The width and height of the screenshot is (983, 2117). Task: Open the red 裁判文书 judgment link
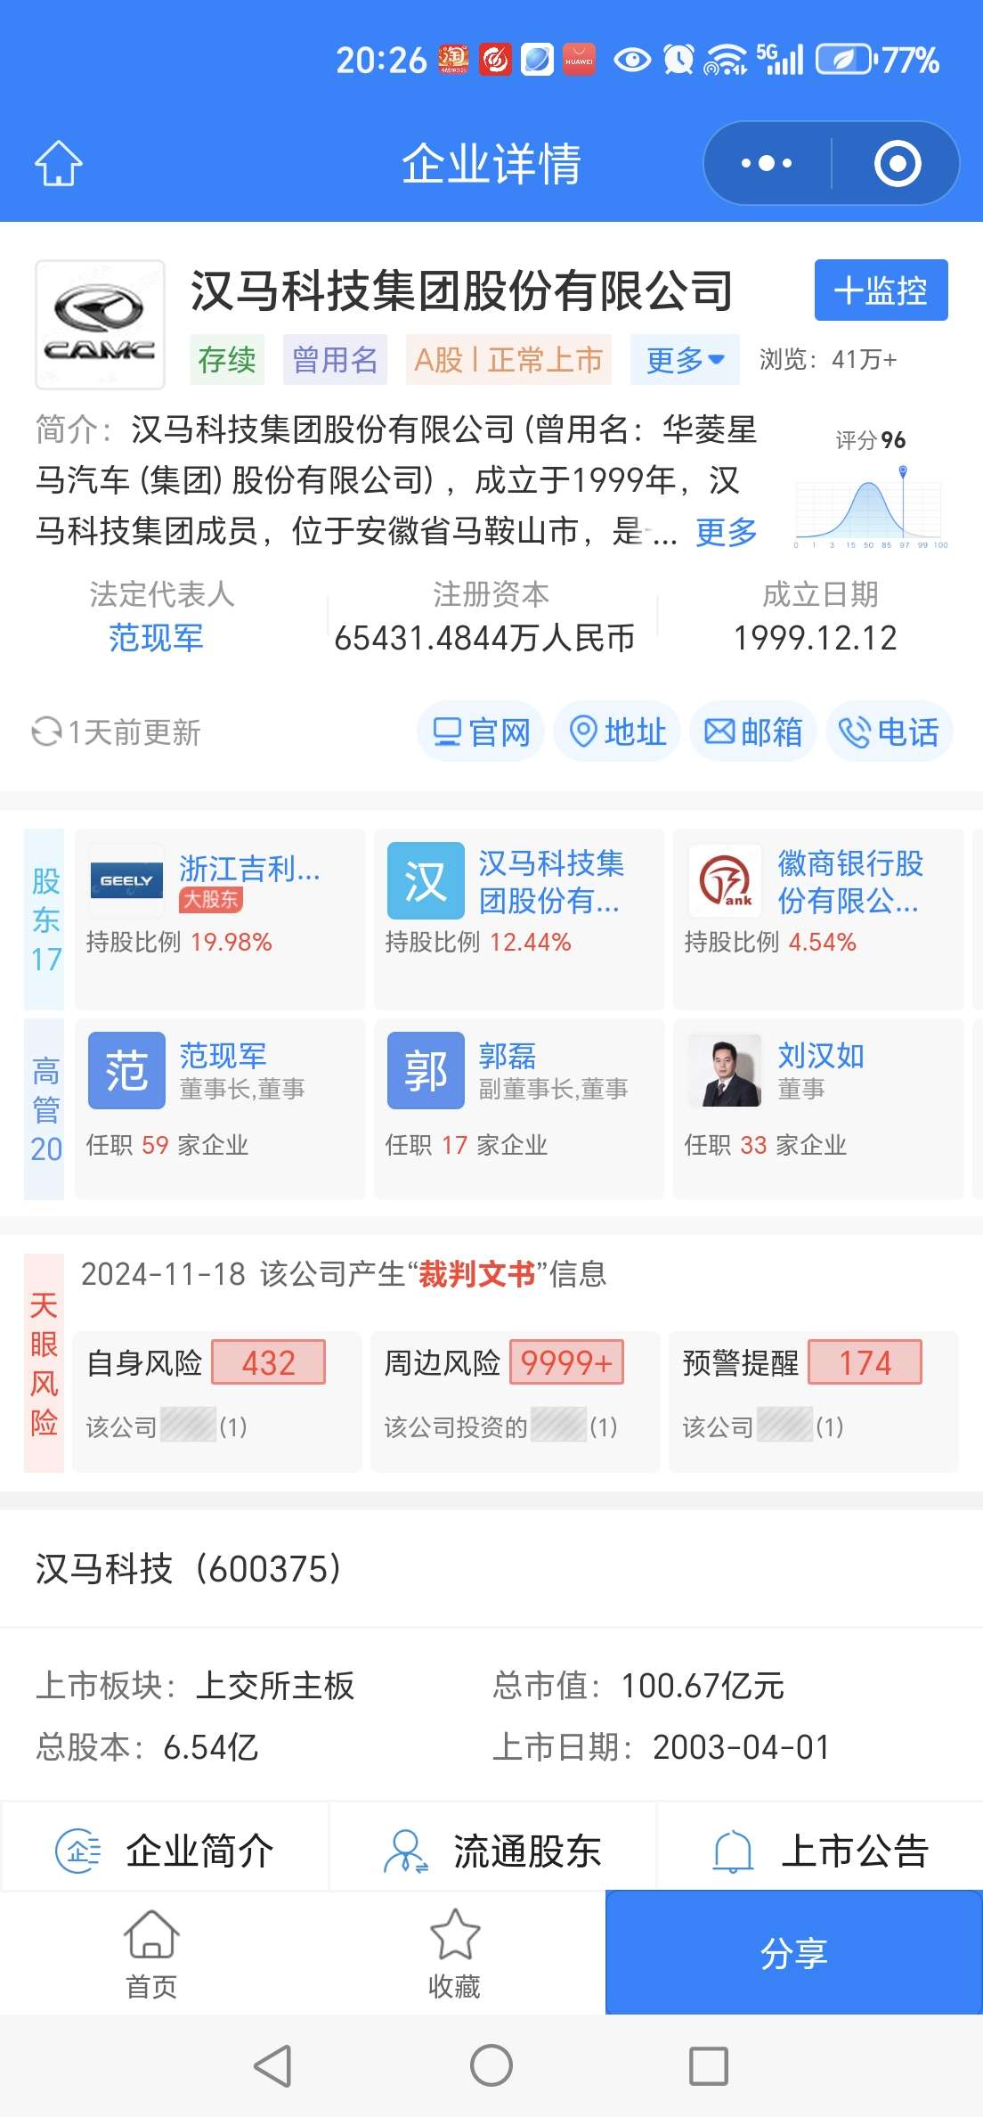coord(477,1274)
